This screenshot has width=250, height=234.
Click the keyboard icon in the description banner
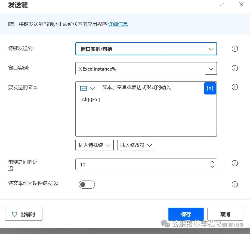[x=11, y=24]
